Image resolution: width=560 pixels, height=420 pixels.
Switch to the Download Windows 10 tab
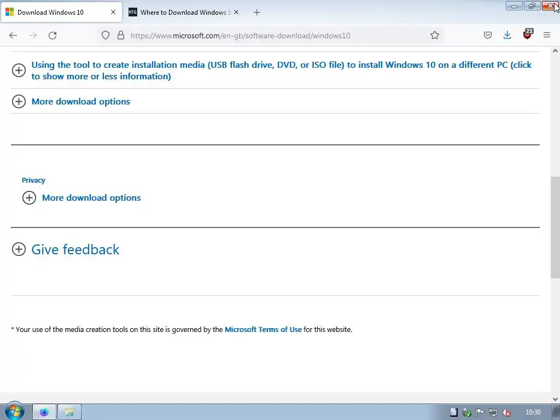point(61,12)
